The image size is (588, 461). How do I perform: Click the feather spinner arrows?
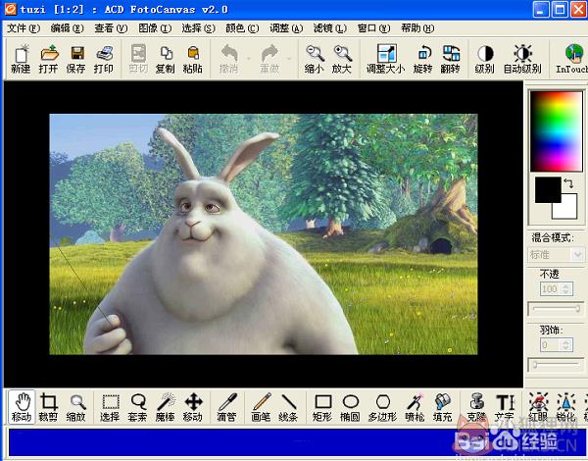pyautogui.click(x=566, y=344)
